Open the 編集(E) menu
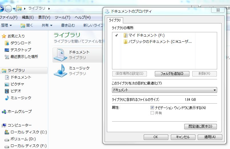The width and height of the screenshot is (230, 149). click(28, 17)
